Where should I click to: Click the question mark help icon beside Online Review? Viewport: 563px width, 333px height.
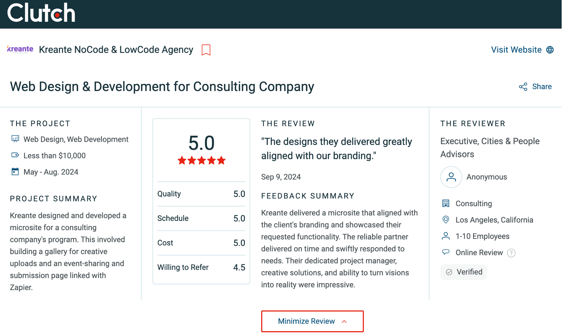(511, 253)
